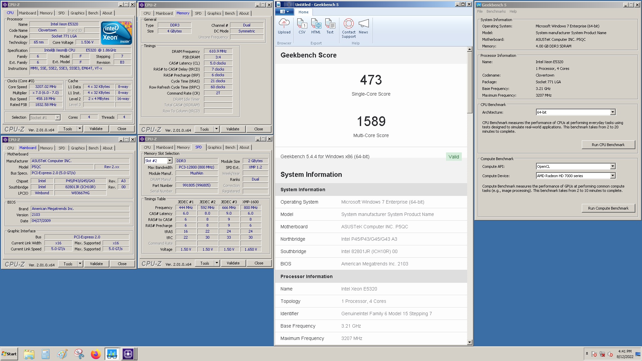The image size is (642, 361).
Task: Click Part Number 991805 (996805) field
Action: [197, 186]
